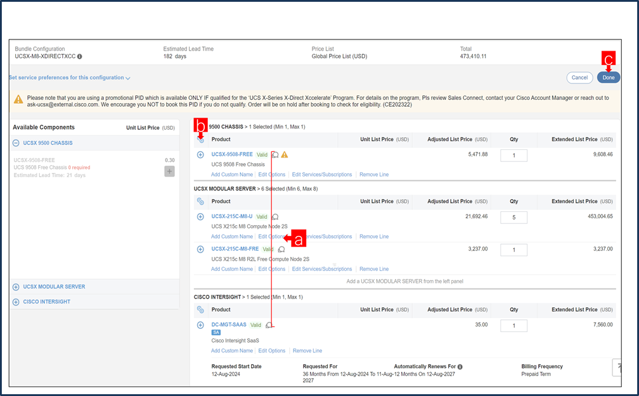Click plus button to add UCSX-9508-FREE
This screenshot has width=639, height=396.
[169, 171]
